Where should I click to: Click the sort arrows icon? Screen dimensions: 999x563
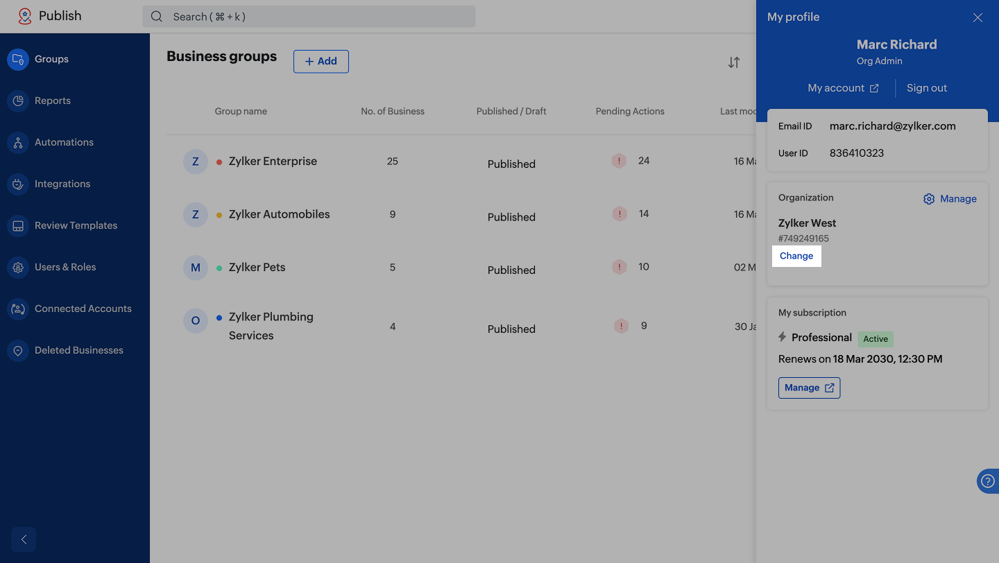pos(733,62)
